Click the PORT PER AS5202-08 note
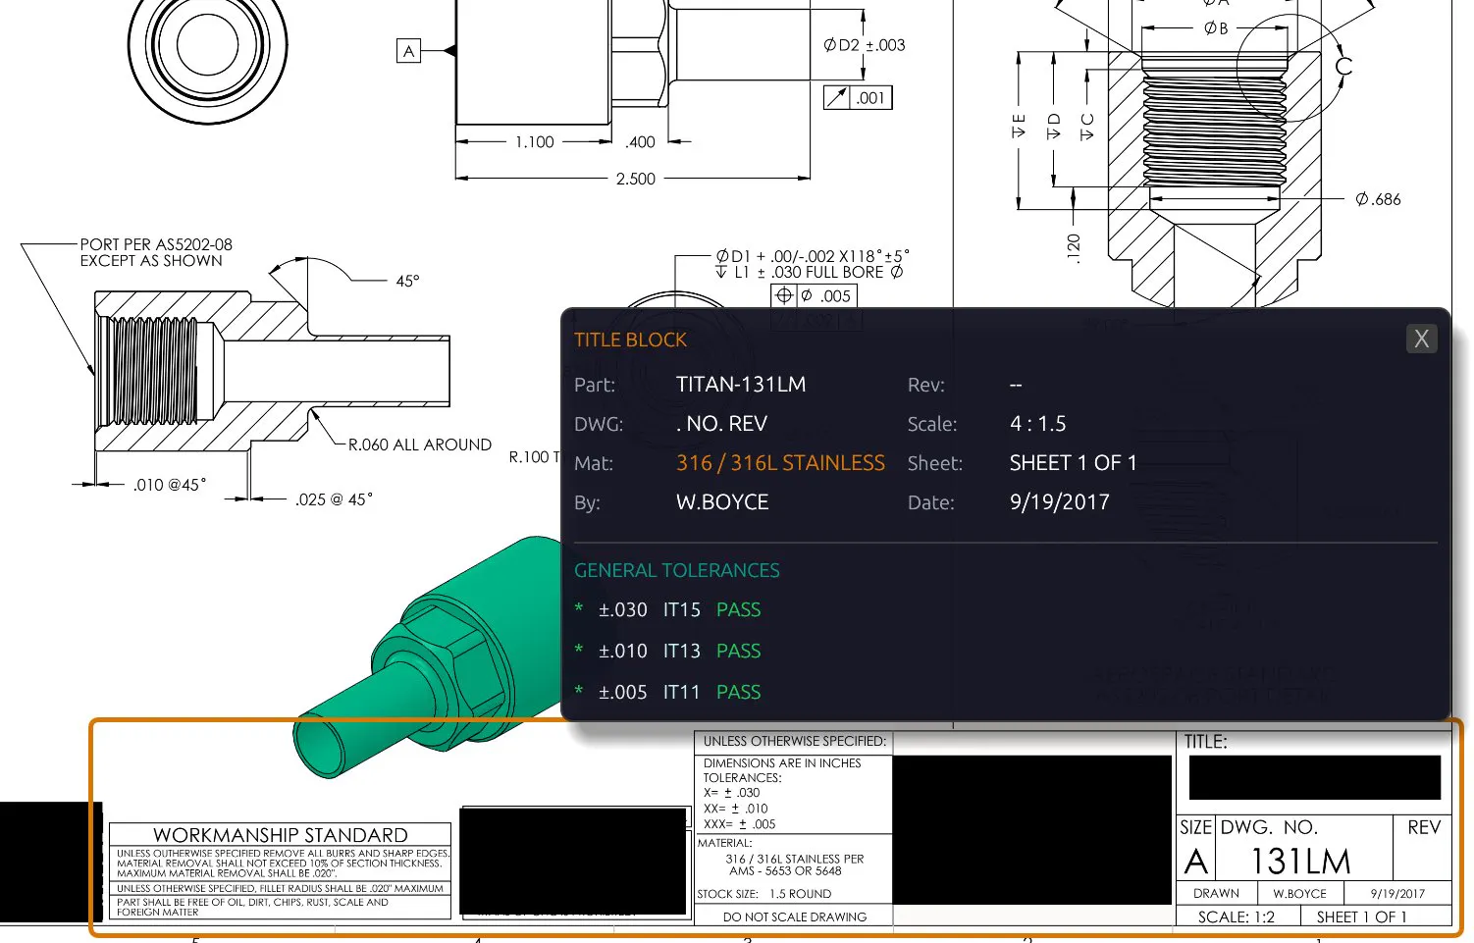The height and width of the screenshot is (943, 1474). (x=156, y=252)
